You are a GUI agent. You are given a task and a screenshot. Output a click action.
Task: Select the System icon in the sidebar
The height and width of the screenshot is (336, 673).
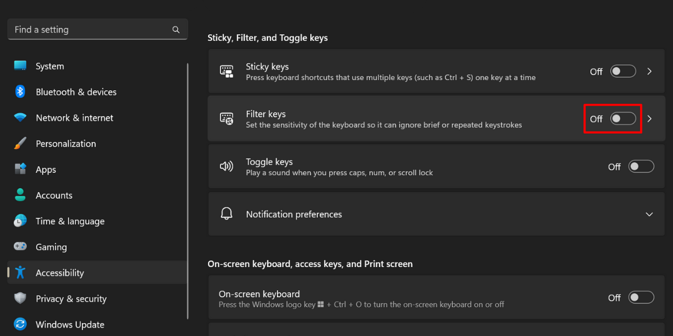[x=19, y=66]
